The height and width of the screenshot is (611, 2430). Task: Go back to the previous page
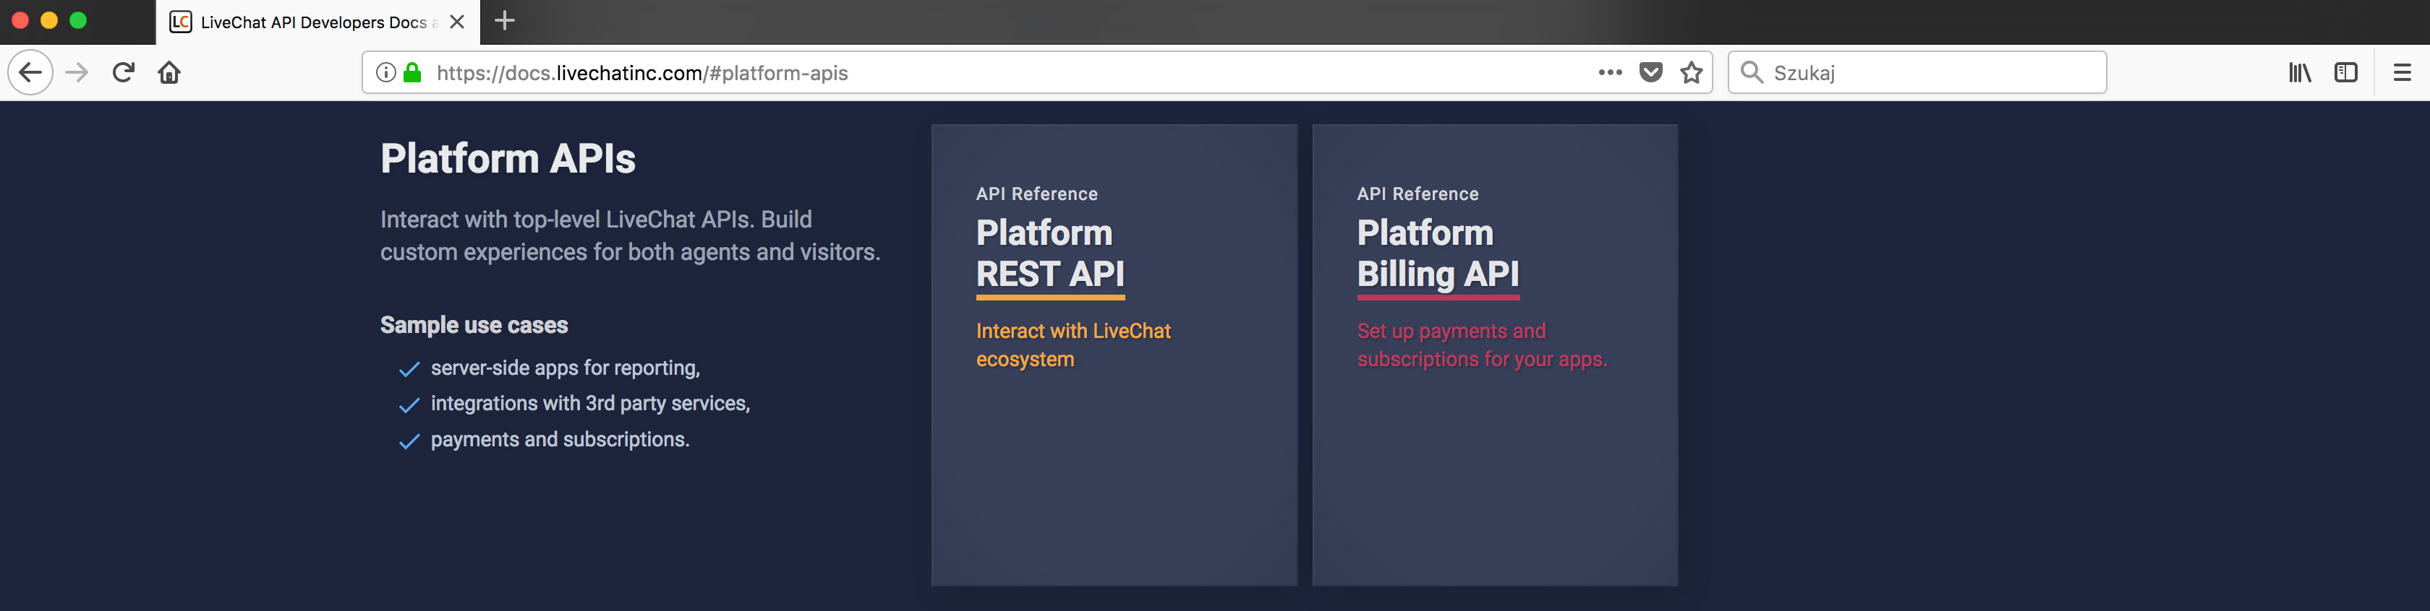coord(30,72)
